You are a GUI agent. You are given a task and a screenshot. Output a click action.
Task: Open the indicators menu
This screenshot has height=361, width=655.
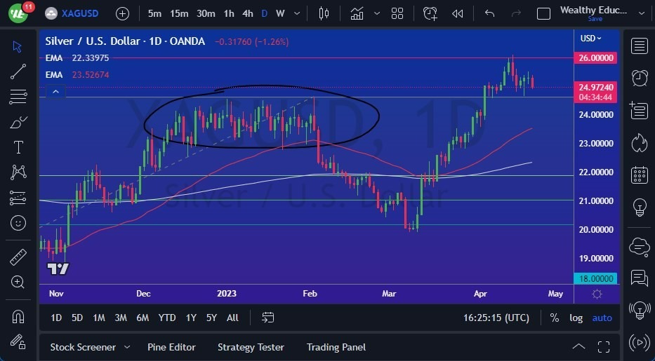357,14
